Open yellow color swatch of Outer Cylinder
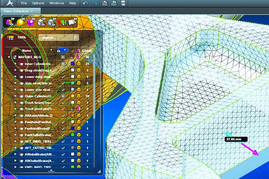The image size is (269, 179). pos(72,96)
